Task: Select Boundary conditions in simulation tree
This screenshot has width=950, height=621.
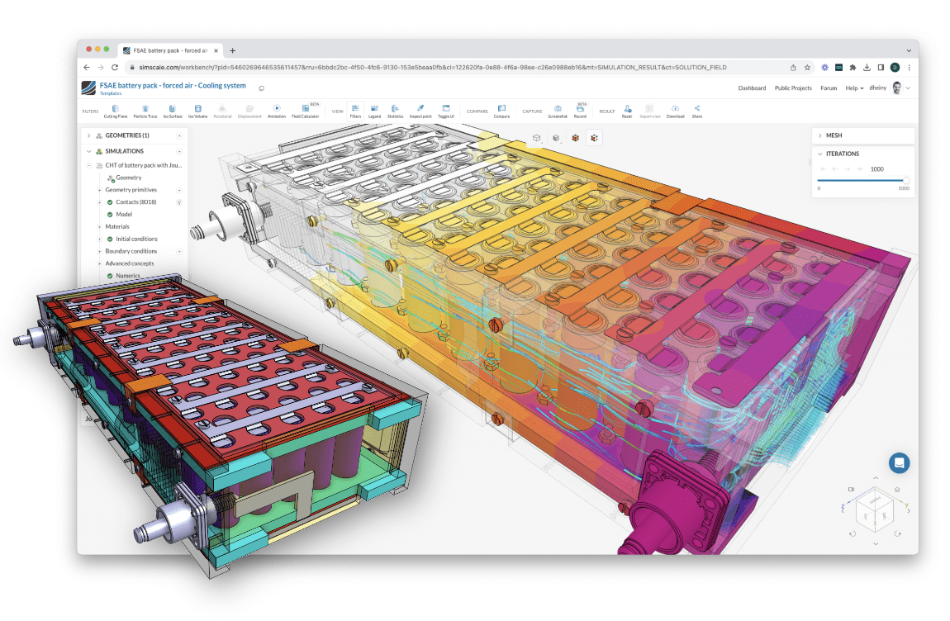Action: click(131, 251)
